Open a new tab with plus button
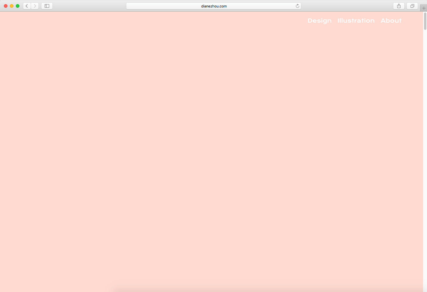 424,8
